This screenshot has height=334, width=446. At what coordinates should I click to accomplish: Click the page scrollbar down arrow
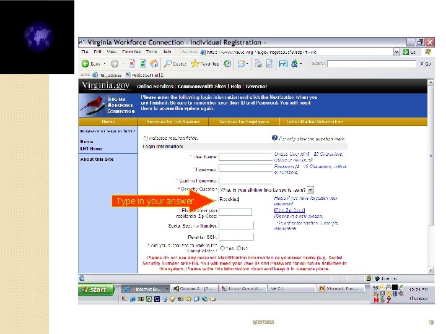coord(431,270)
